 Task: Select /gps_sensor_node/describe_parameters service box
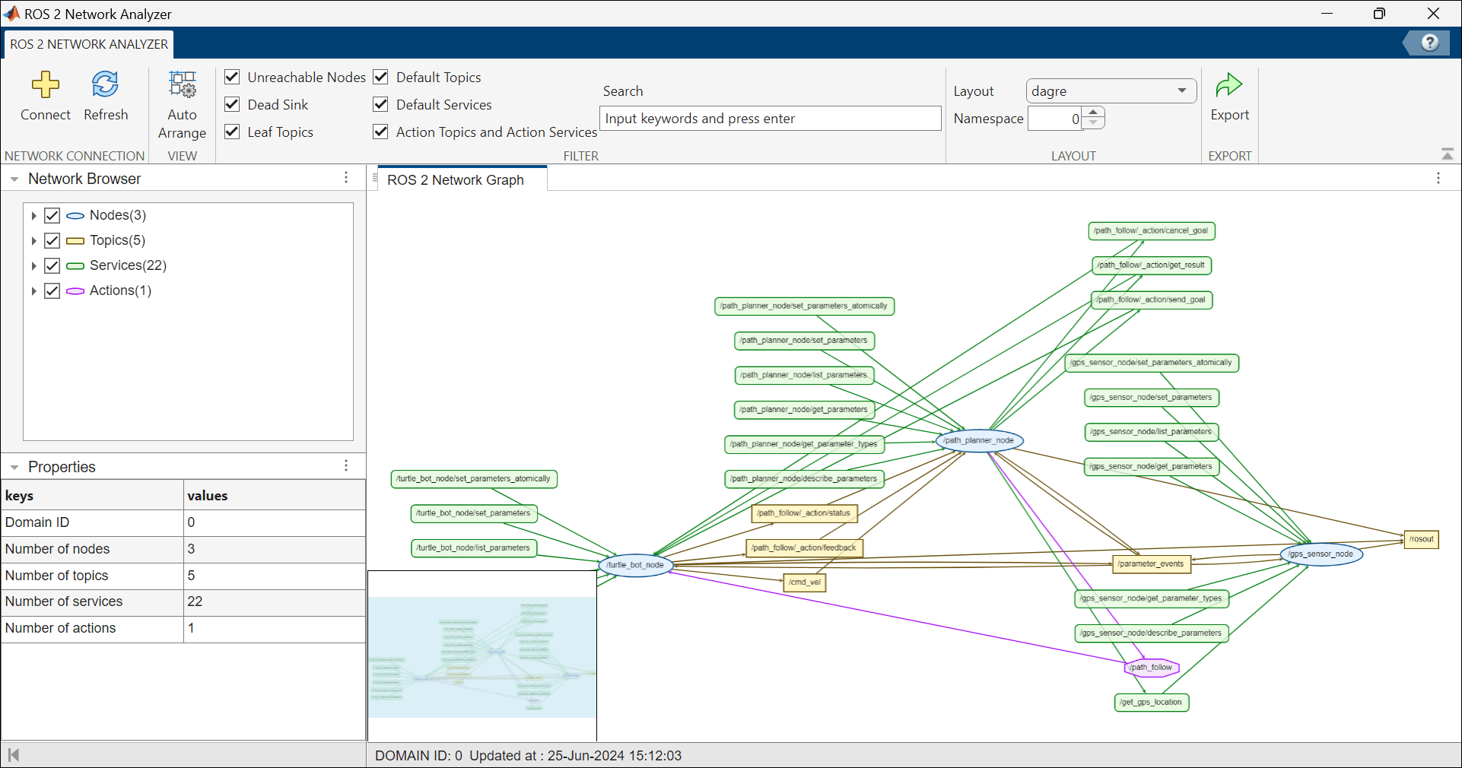(x=1151, y=633)
